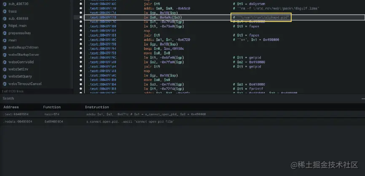Click the function icon beside websSetEnv
Screen dimensions: 365x176
[4, 69]
